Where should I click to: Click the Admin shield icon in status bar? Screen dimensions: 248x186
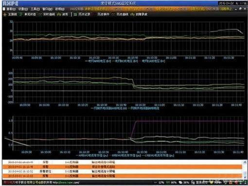pyautogui.click(x=212, y=183)
